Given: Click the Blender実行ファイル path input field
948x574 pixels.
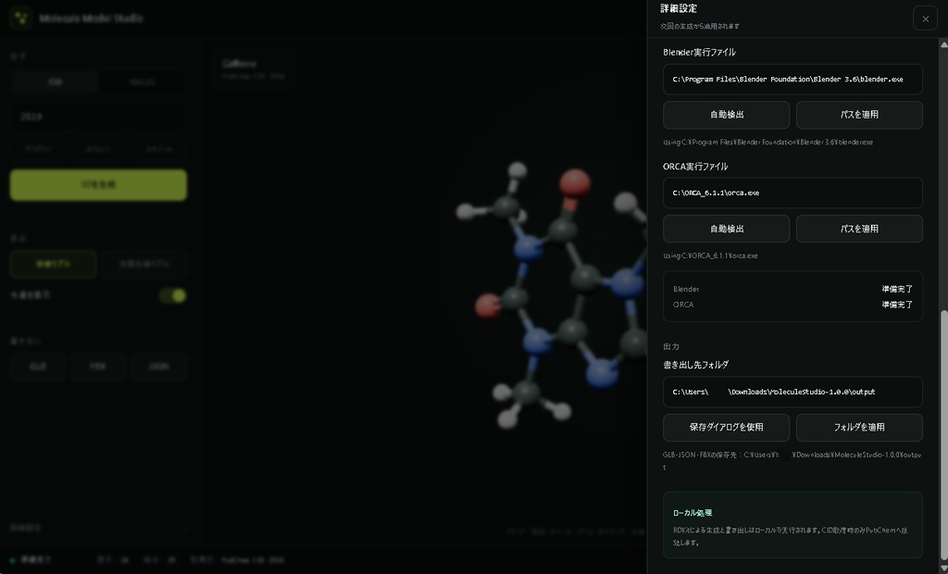Looking at the screenshot, I should coord(792,80).
